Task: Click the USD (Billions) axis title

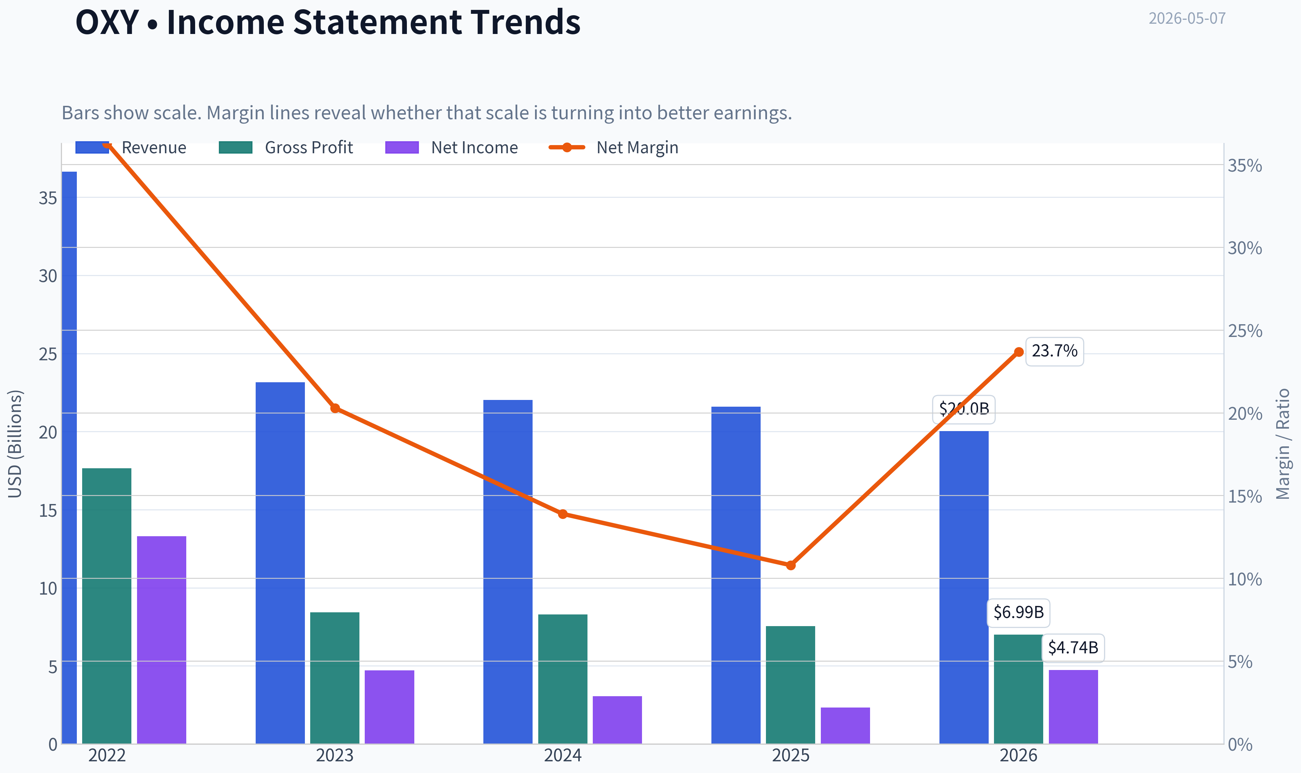Action: pos(15,444)
